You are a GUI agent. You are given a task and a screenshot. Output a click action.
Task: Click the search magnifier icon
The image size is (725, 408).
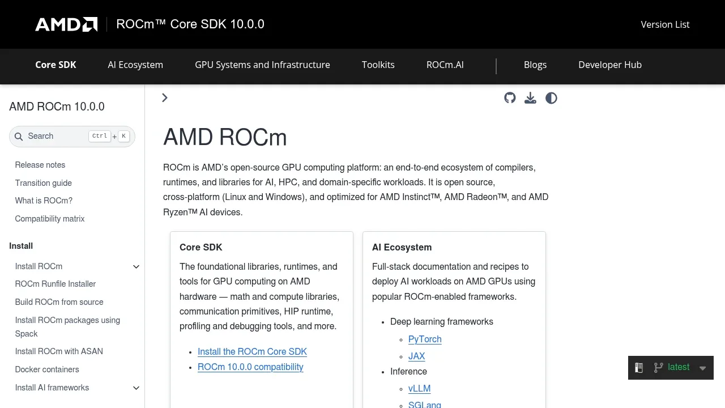coord(19,137)
